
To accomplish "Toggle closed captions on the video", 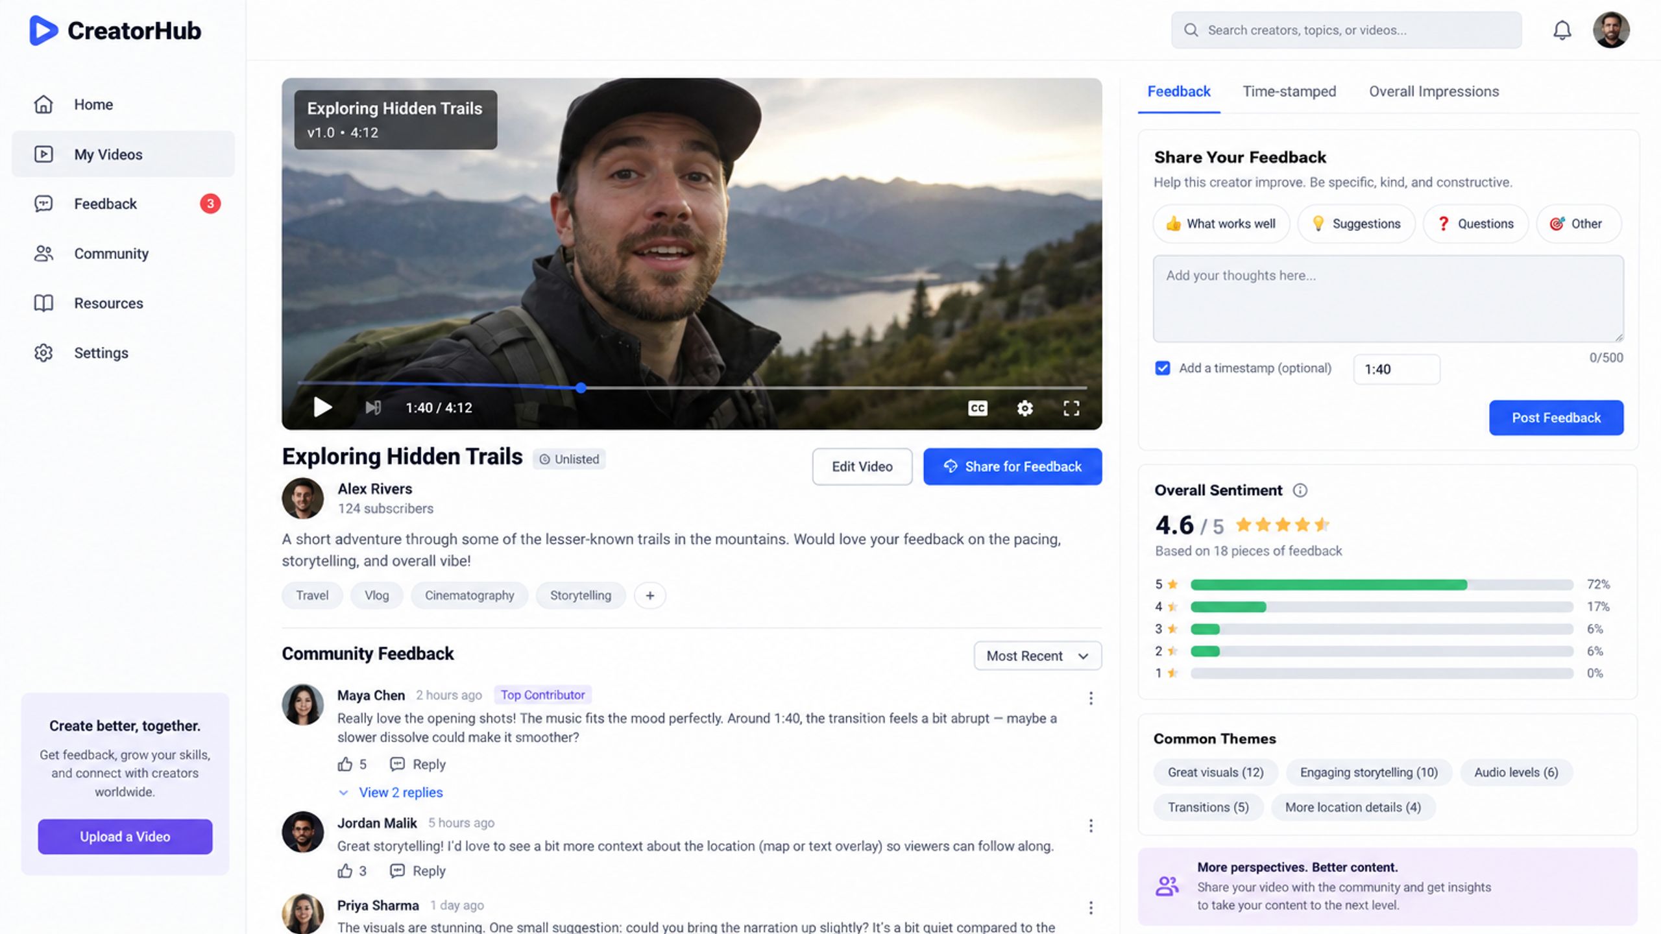I will (x=977, y=408).
